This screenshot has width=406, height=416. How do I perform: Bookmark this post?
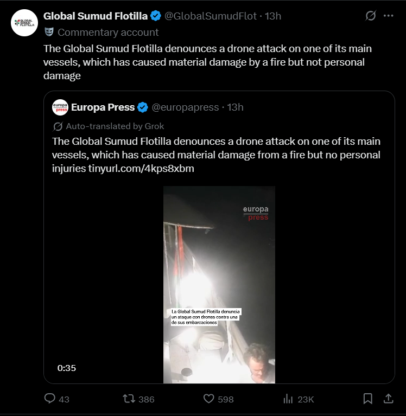click(367, 399)
